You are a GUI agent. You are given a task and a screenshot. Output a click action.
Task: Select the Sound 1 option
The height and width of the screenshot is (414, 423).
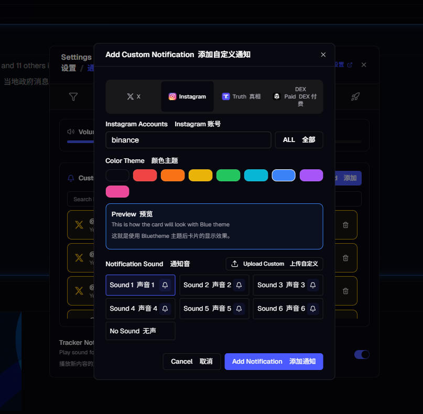pyautogui.click(x=140, y=285)
